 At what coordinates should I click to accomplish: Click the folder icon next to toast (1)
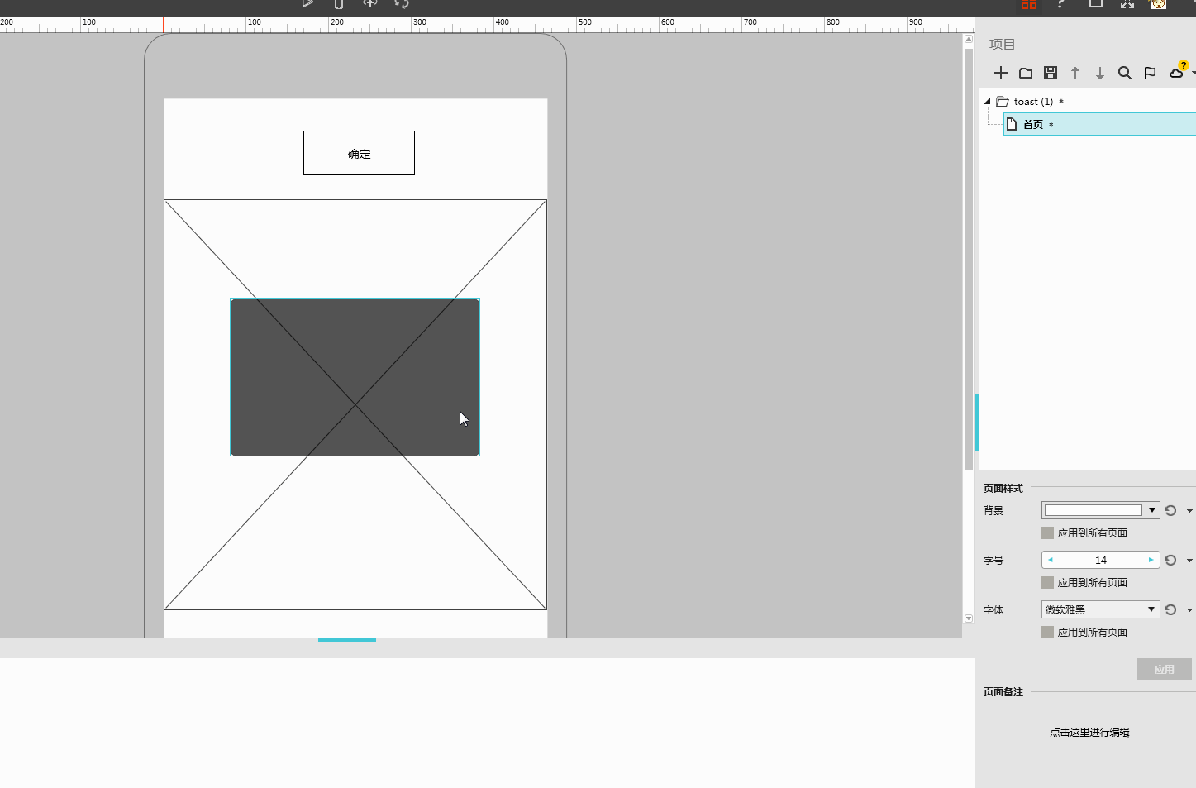pyautogui.click(x=1003, y=102)
